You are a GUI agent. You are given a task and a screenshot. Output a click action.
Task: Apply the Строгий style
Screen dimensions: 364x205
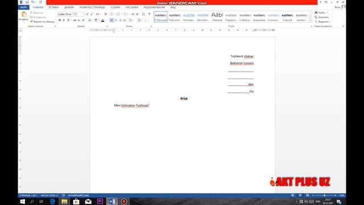(x=287, y=17)
